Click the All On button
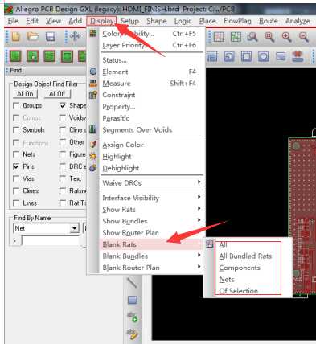This screenshot has height=344, width=316. 25,94
